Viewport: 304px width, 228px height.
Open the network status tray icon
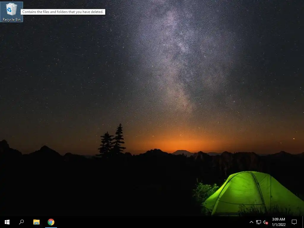tap(259, 222)
